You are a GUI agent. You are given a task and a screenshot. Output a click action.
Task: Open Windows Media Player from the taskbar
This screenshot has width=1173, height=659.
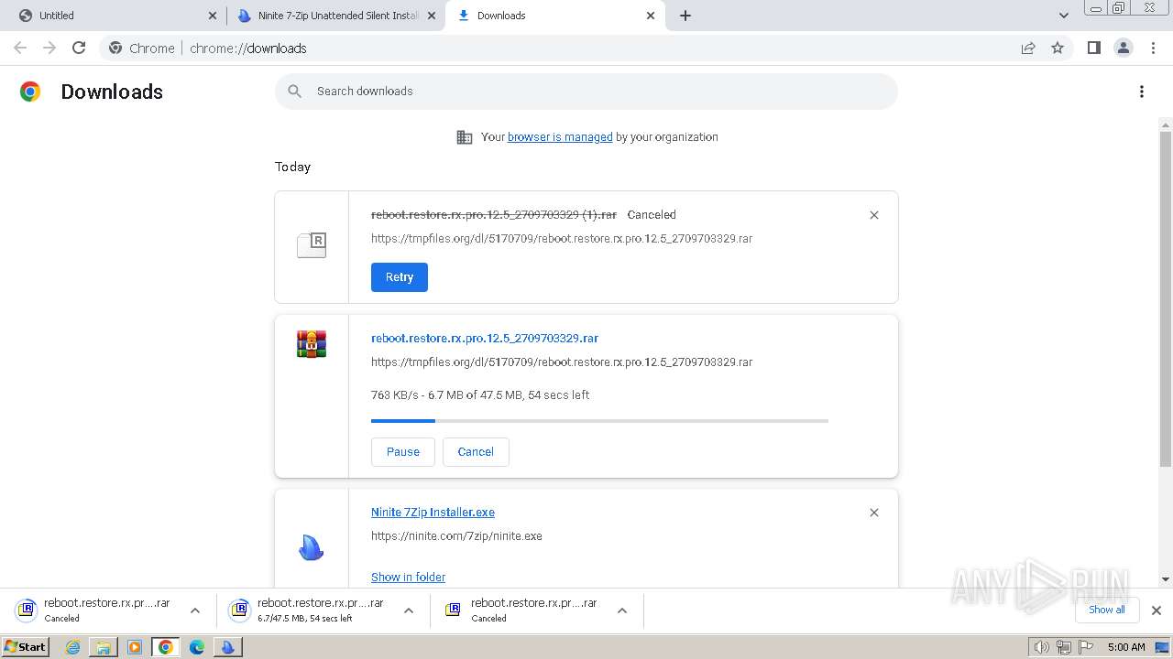(135, 647)
